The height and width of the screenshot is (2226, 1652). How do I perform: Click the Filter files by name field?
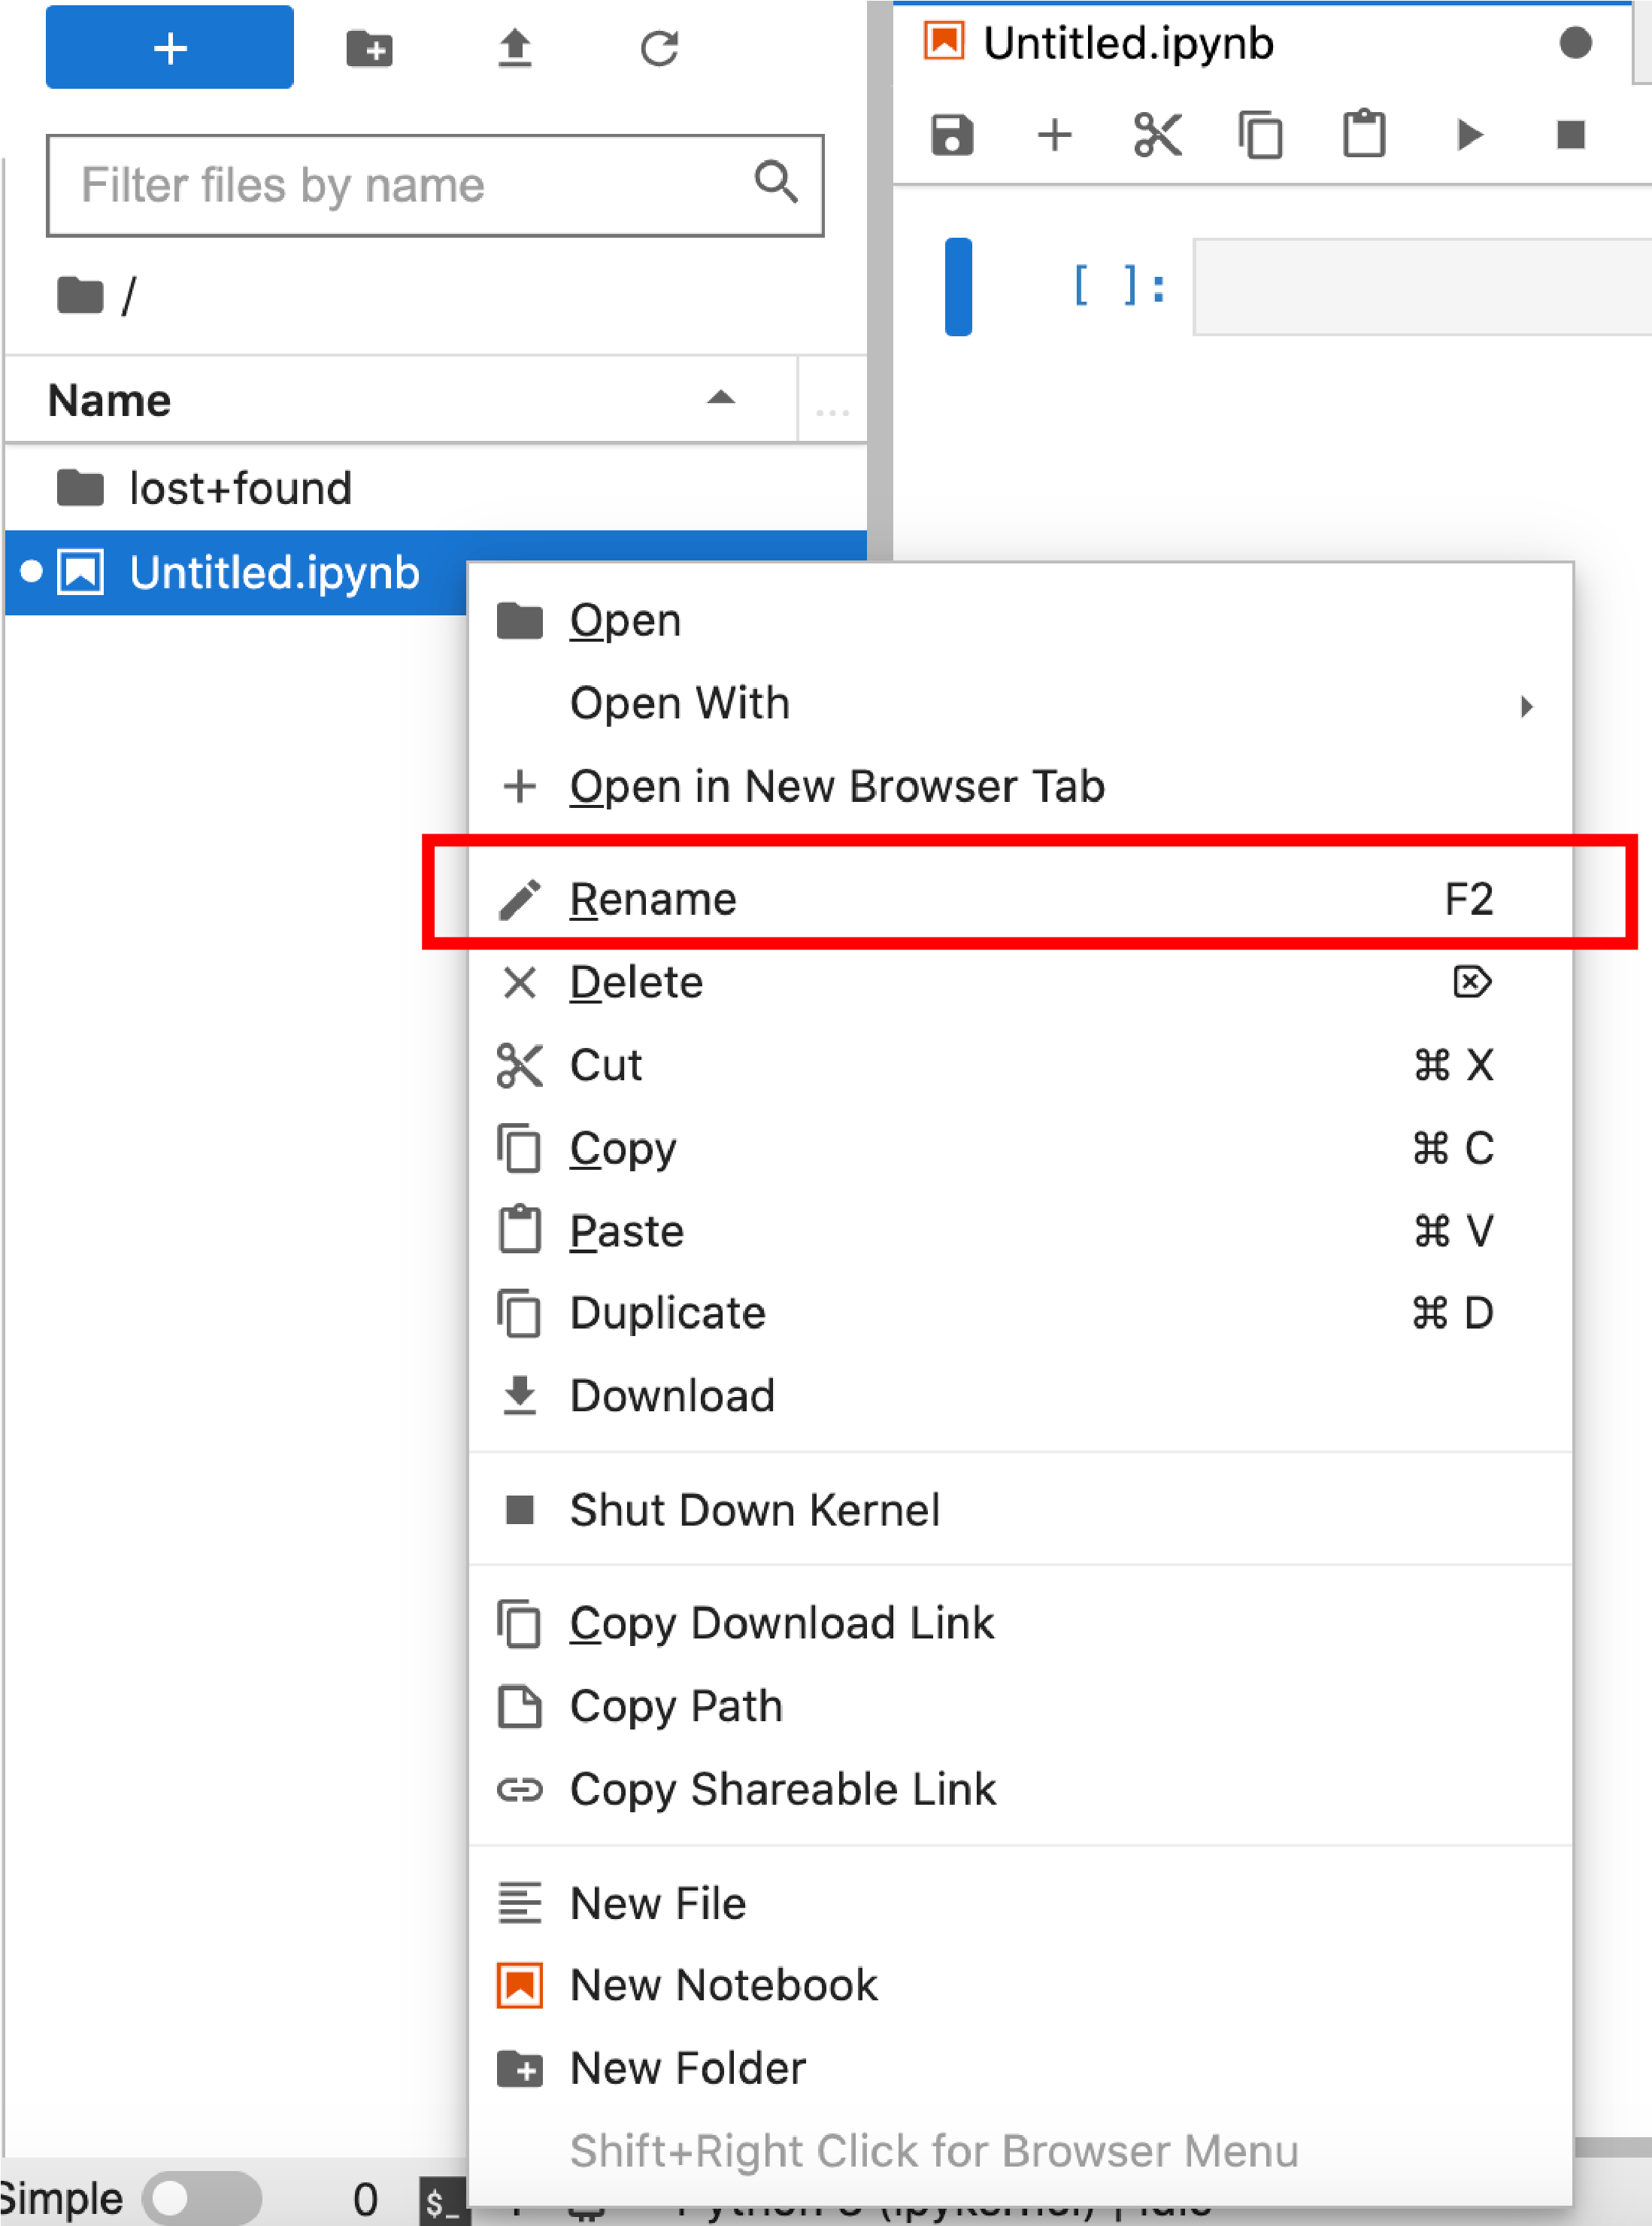click(435, 185)
